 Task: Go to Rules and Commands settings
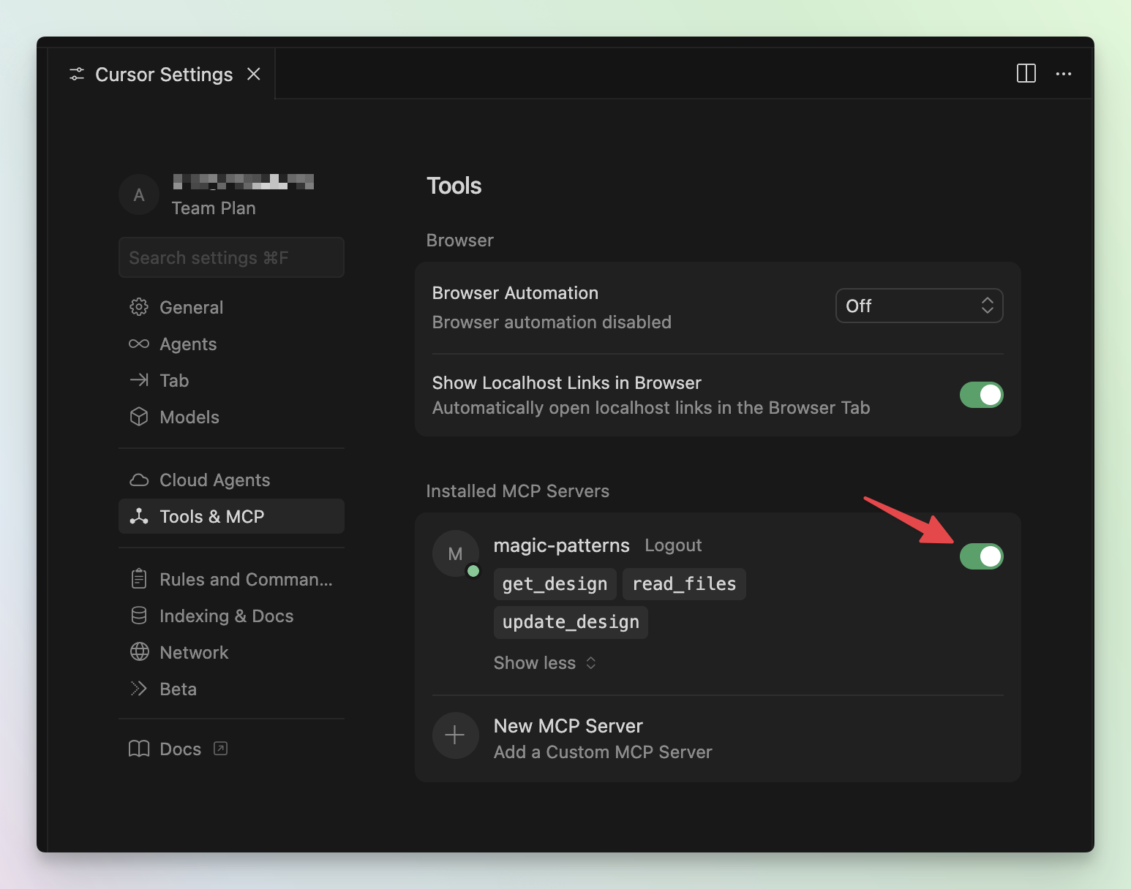pyautogui.click(x=245, y=579)
